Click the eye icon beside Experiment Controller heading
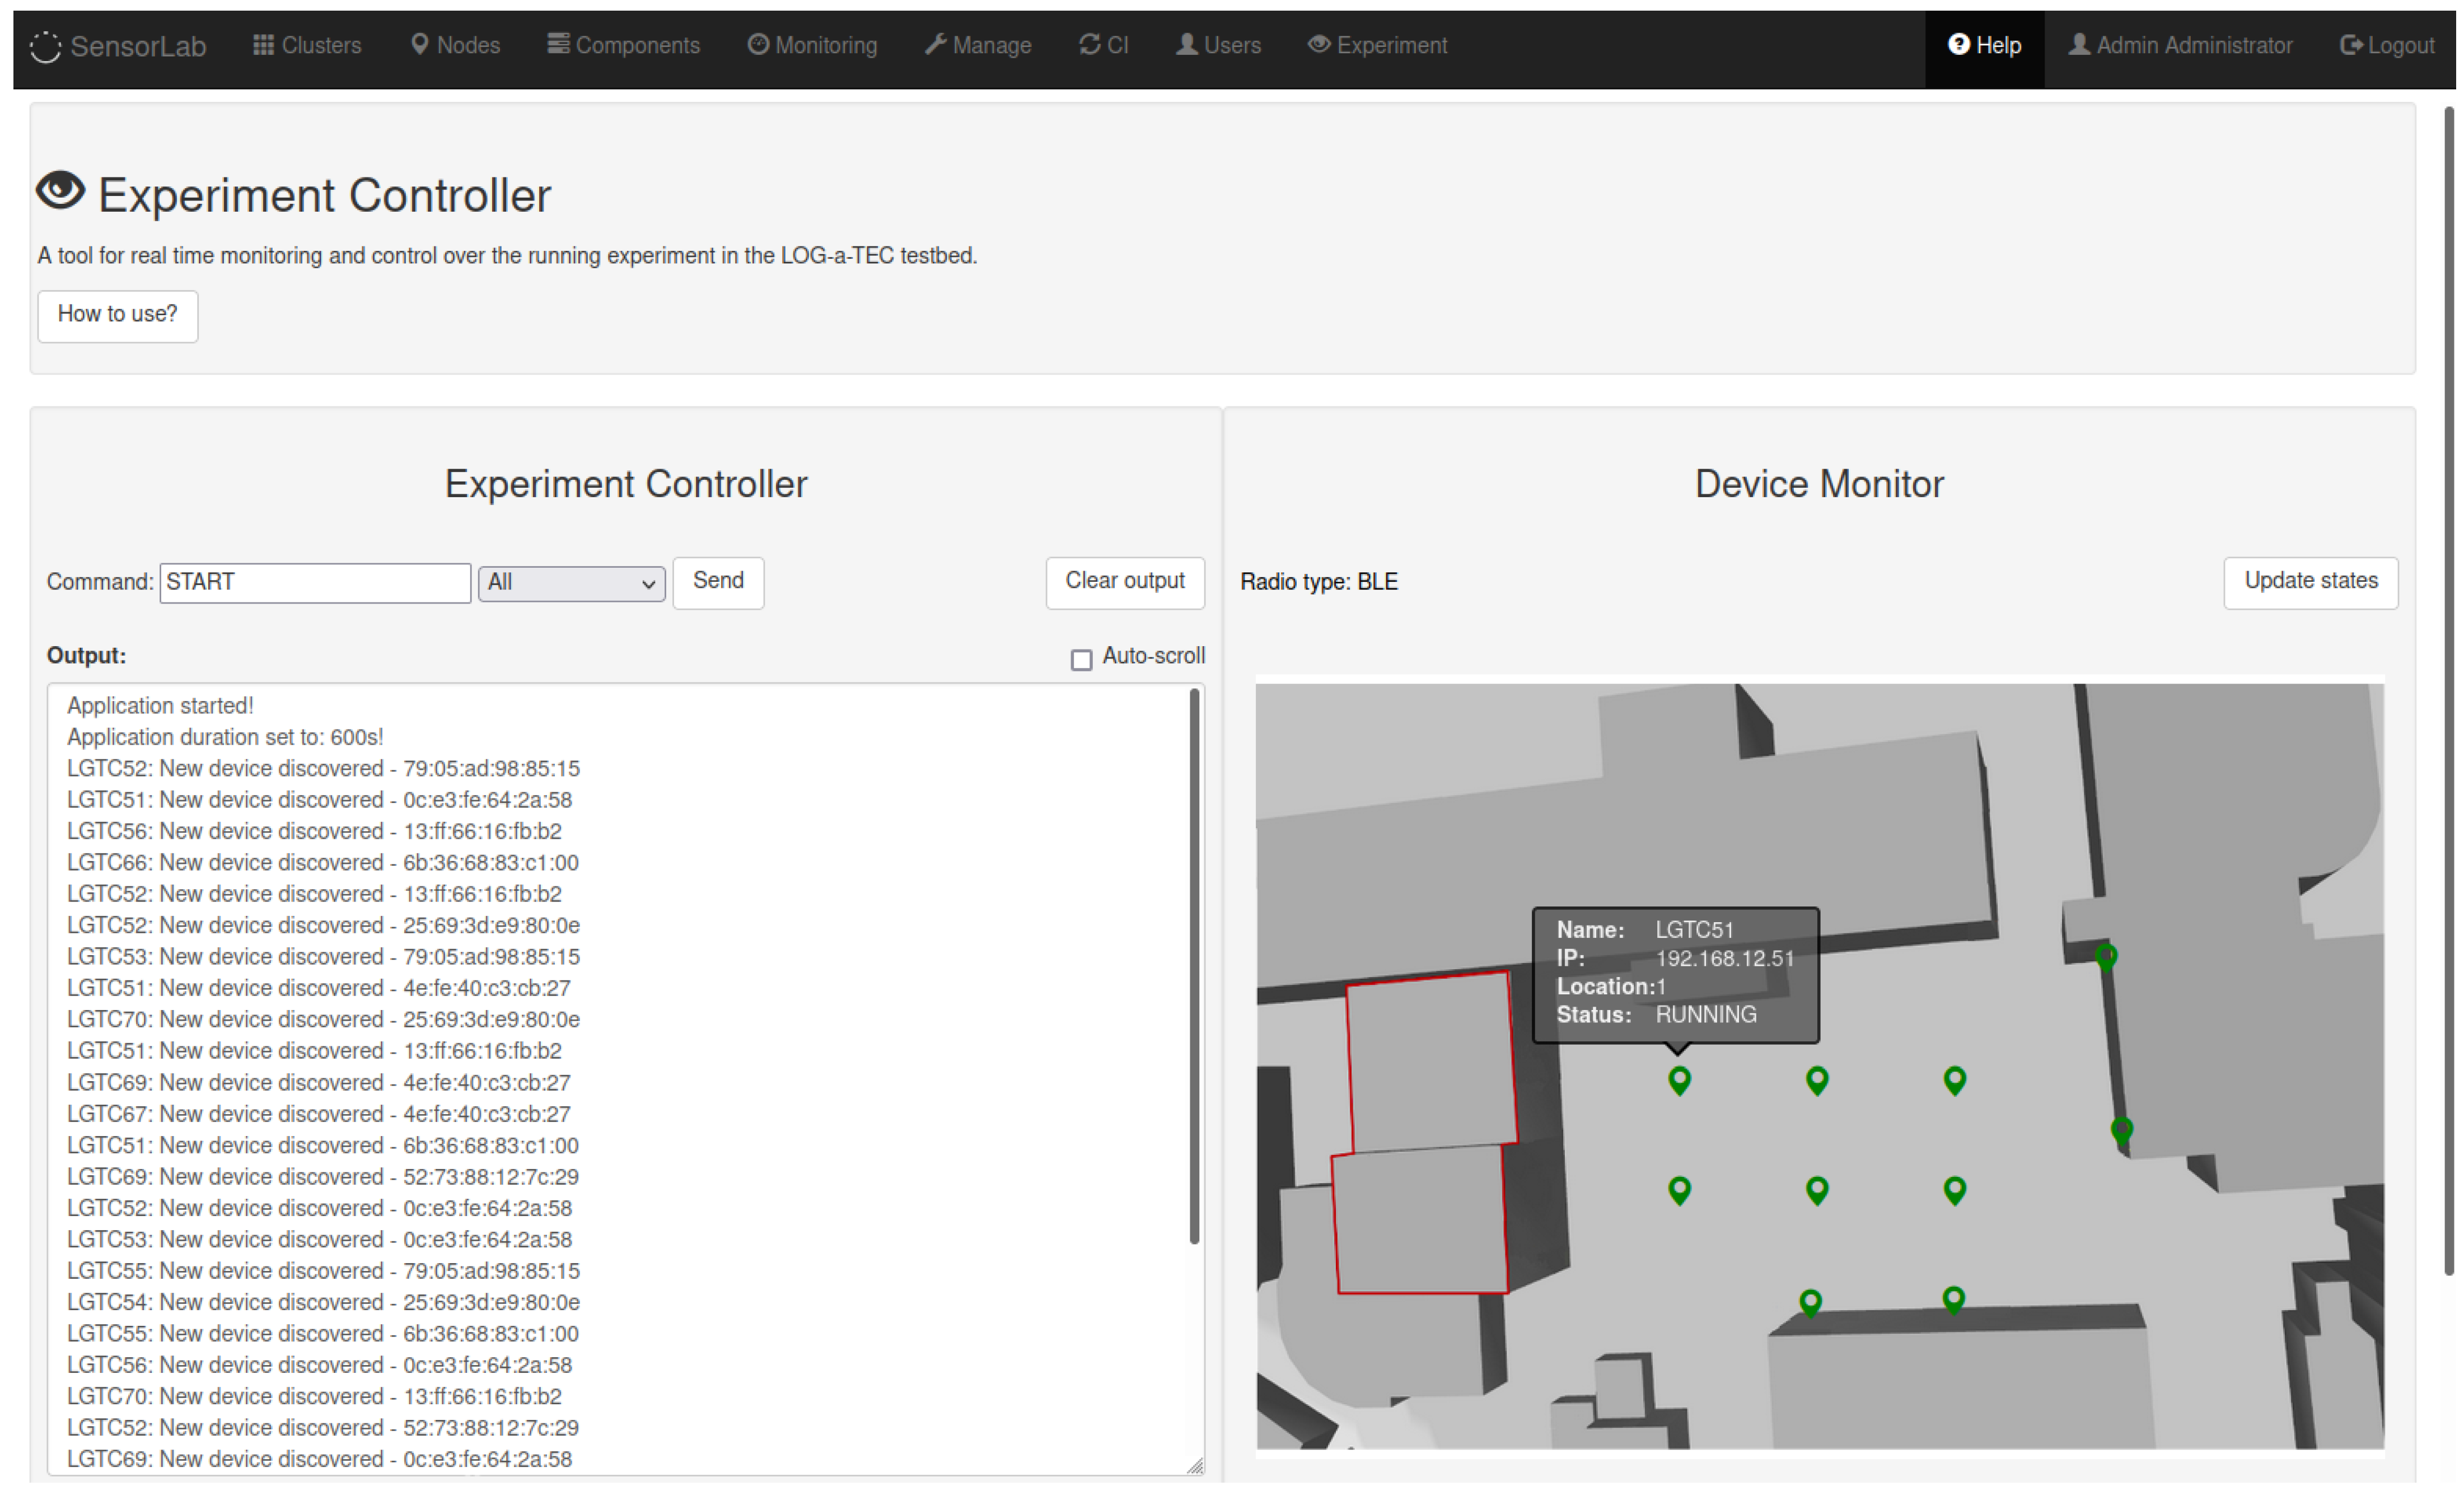 [61, 191]
